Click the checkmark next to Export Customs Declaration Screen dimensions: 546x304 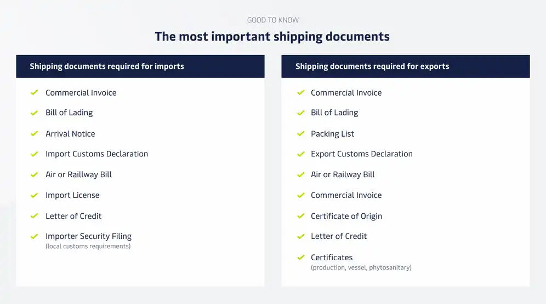point(301,154)
